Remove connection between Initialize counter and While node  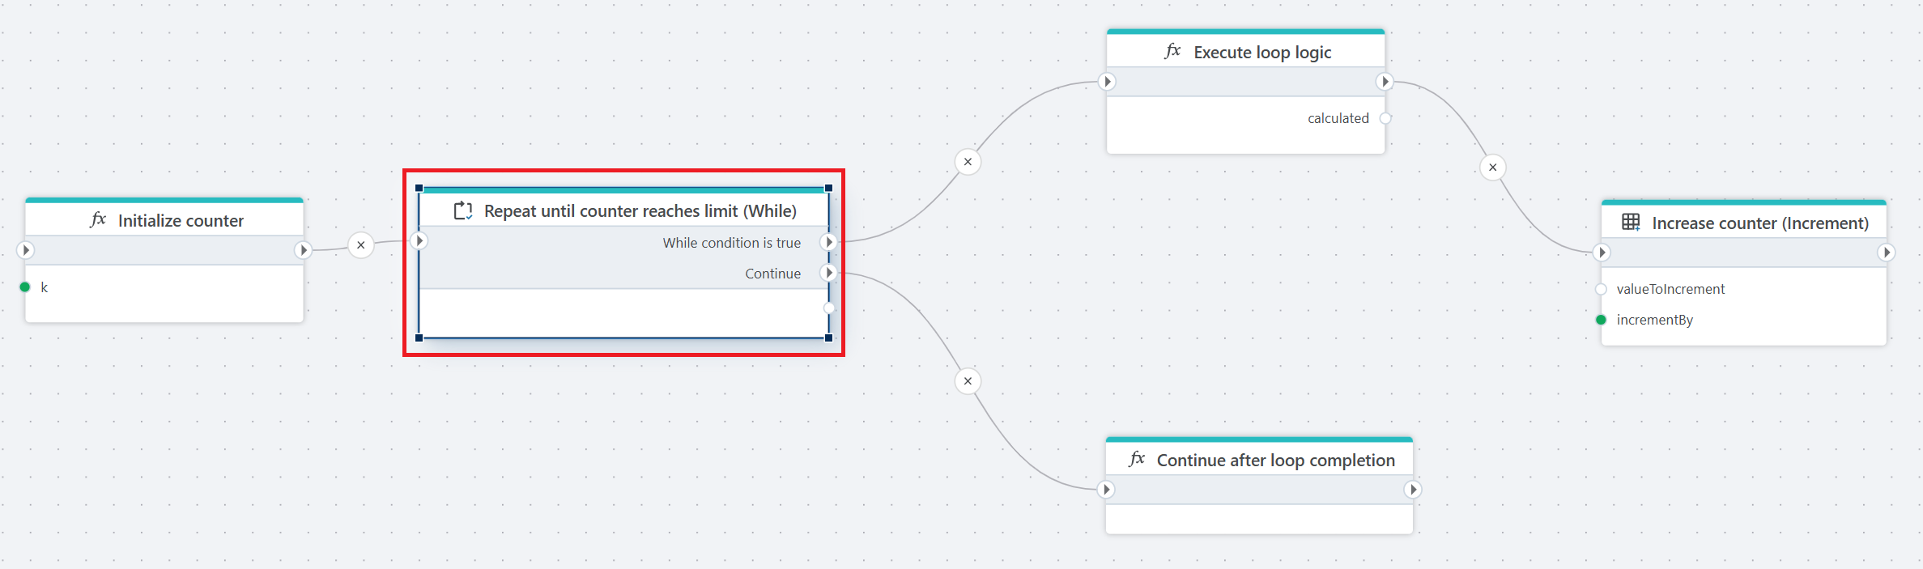(361, 245)
